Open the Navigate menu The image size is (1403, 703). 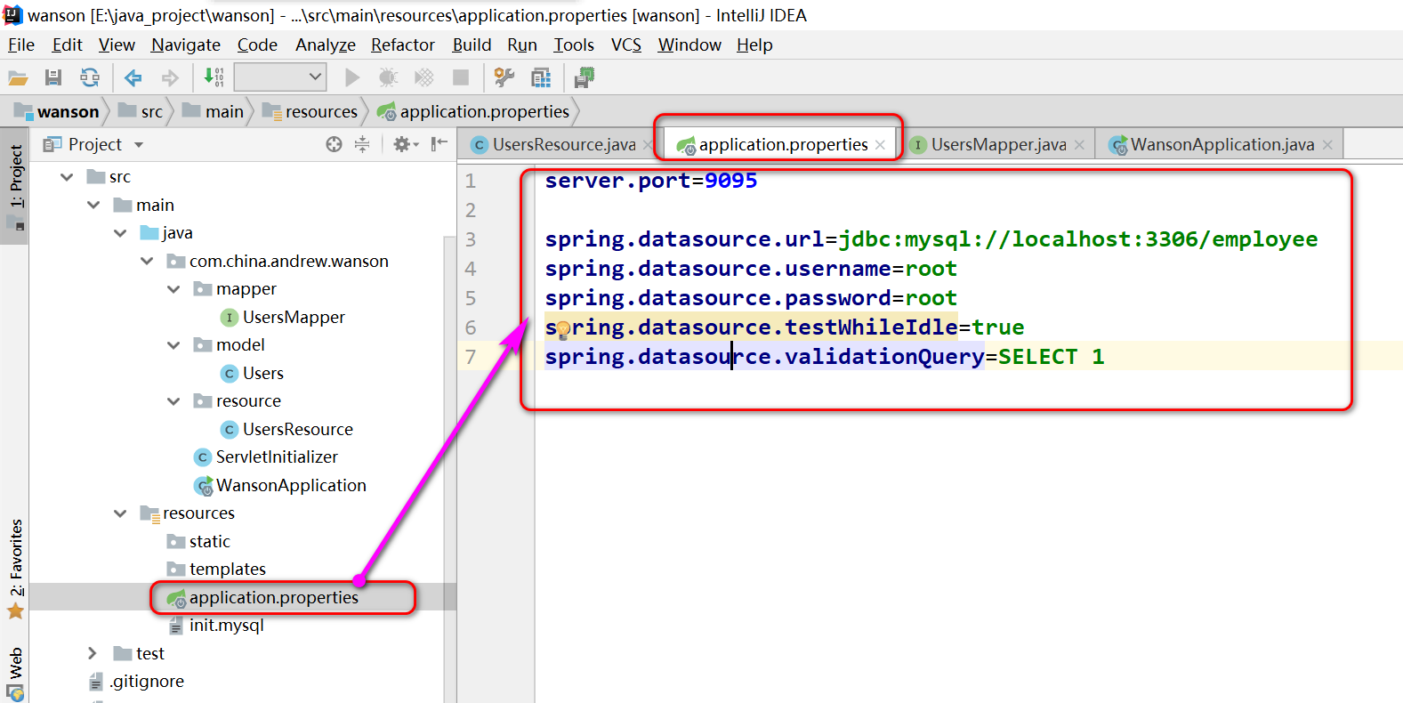pyautogui.click(x=186, y=44)
